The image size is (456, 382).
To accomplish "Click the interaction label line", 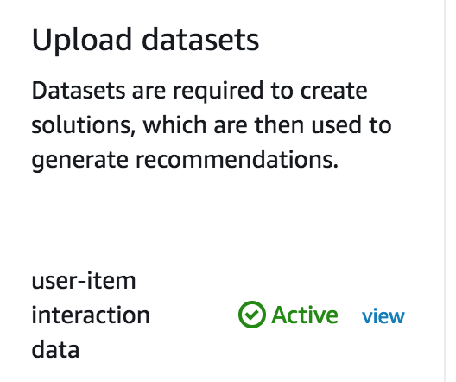I will click(91, 315).
